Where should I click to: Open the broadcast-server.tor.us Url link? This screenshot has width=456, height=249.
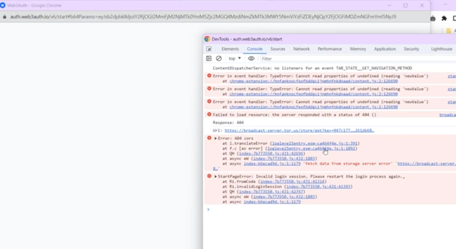click(x=299, y=131)
